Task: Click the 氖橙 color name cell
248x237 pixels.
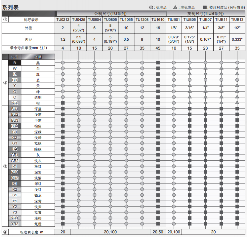Action: [38, 224]
